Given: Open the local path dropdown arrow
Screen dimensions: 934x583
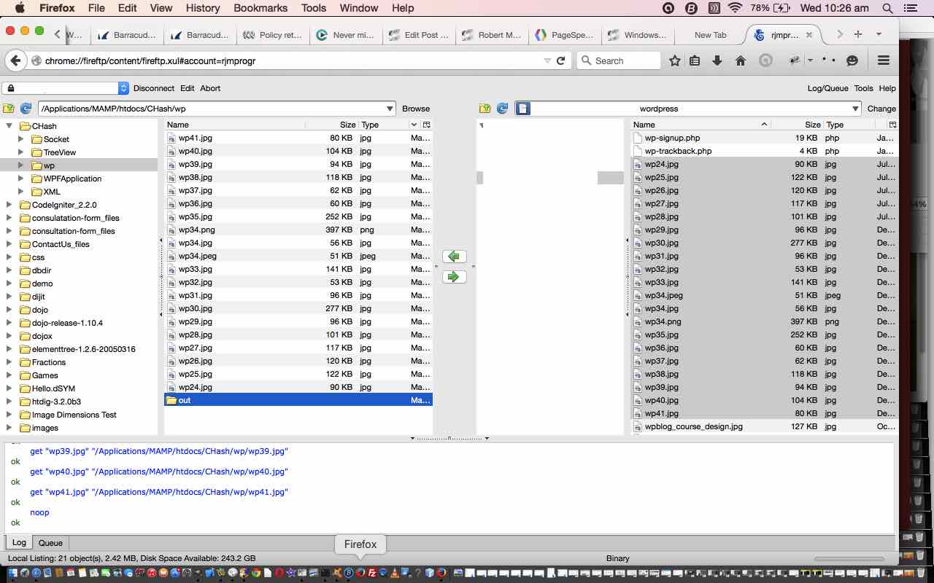Looking at the screenshot, I should 390,109.
